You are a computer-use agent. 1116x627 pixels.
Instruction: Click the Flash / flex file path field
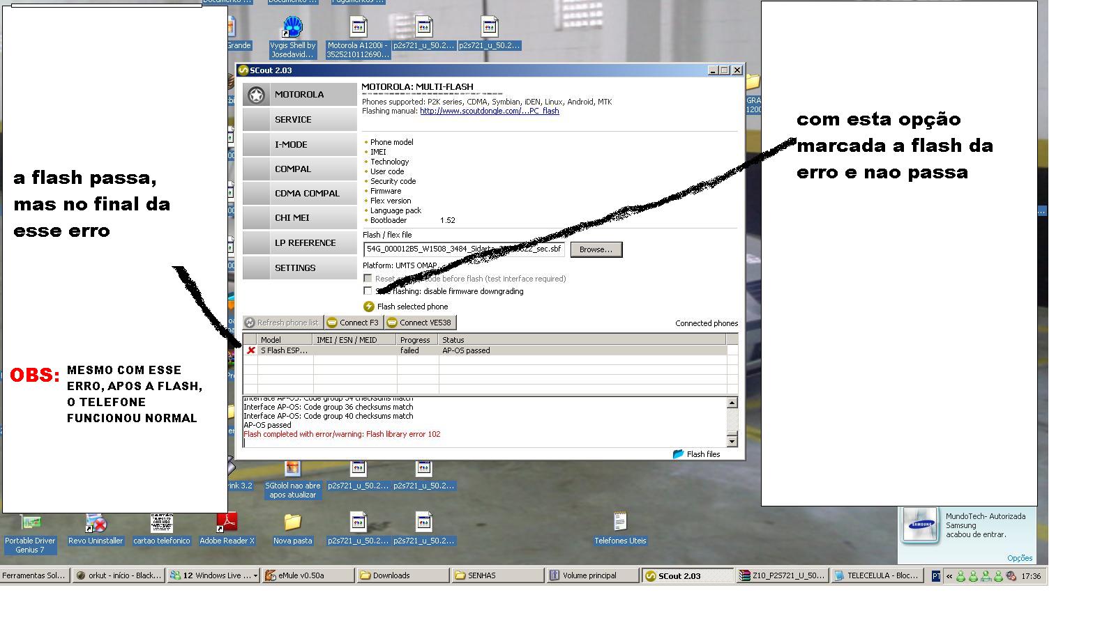(x=464, y=249)
